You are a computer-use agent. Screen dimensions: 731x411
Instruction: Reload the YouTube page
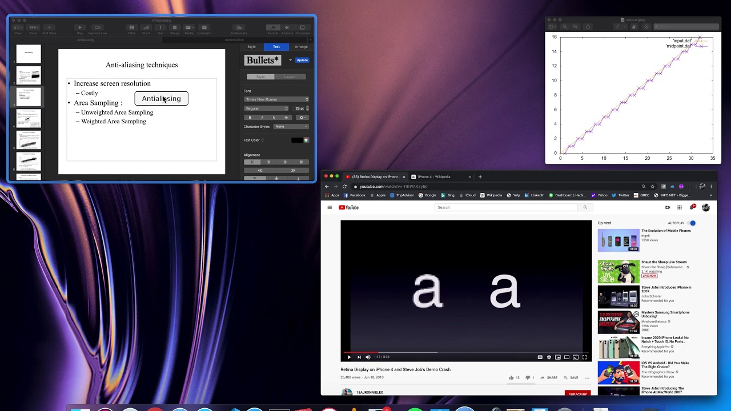pos(344,187)
